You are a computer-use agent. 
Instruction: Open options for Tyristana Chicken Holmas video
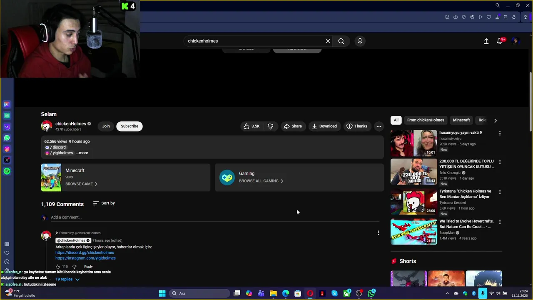pyautogui.click(x=500, y=192)
